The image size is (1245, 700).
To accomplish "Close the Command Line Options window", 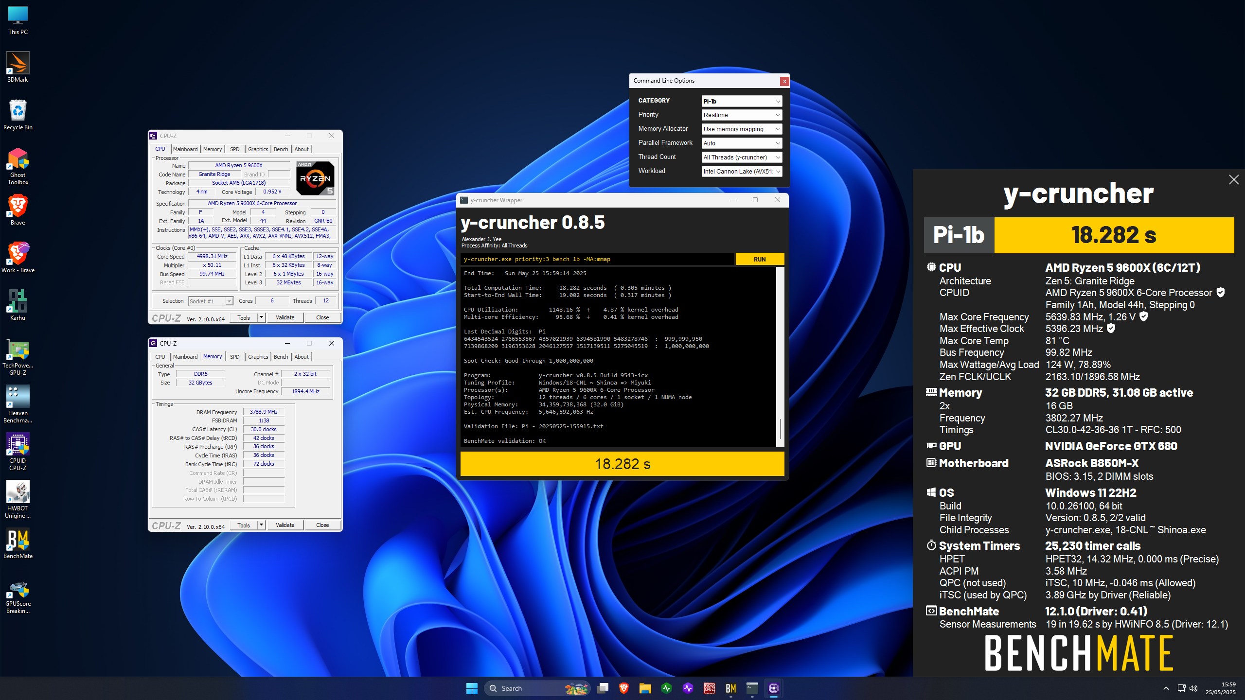I will pos(784,81).
